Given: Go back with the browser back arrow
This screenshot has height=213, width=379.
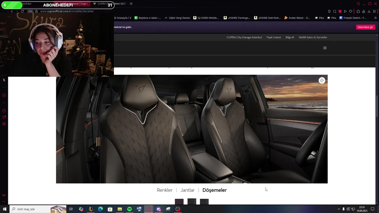Looking at the screenshot, I should (12, 11).
